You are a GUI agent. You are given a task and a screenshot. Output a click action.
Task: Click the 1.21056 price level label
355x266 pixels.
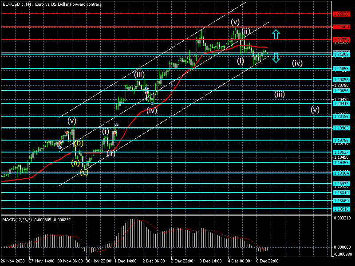point(341,69)
